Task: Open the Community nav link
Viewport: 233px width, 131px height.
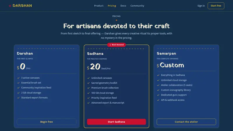Action: tap(137, 6)
